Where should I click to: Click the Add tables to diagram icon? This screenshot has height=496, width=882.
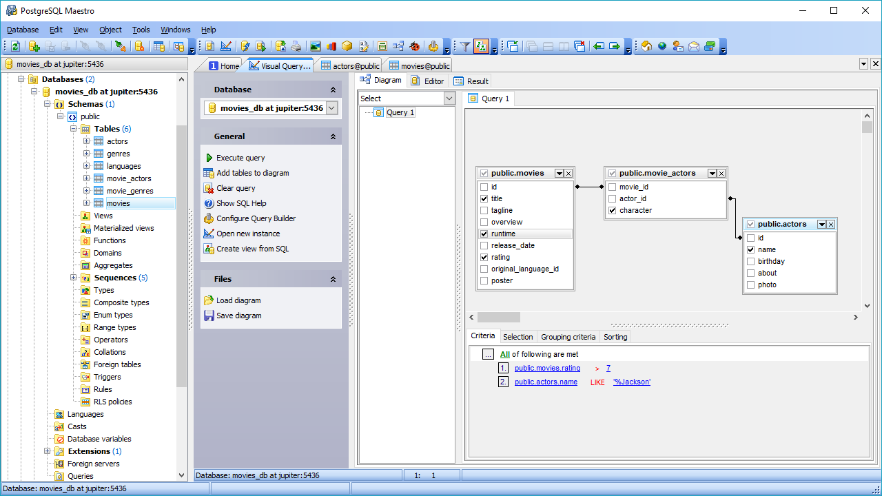(209, 173)
